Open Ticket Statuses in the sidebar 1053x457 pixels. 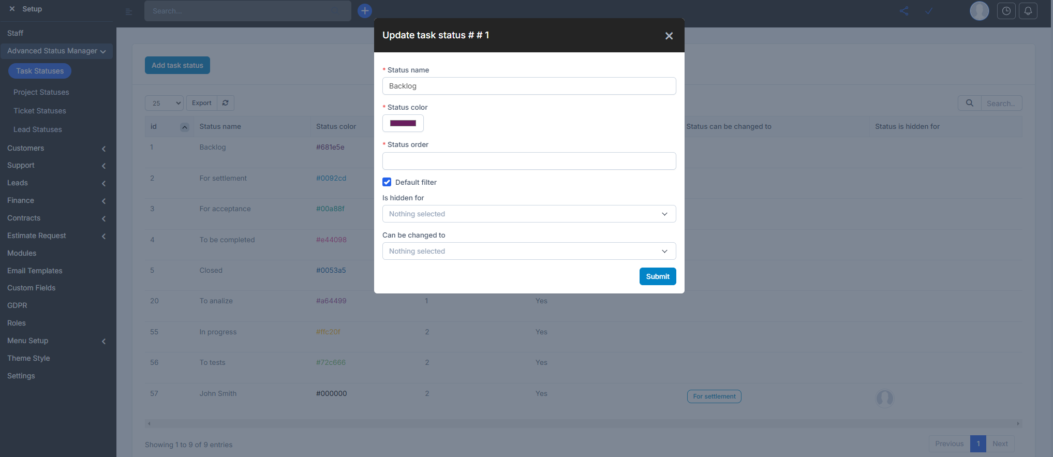40,111
